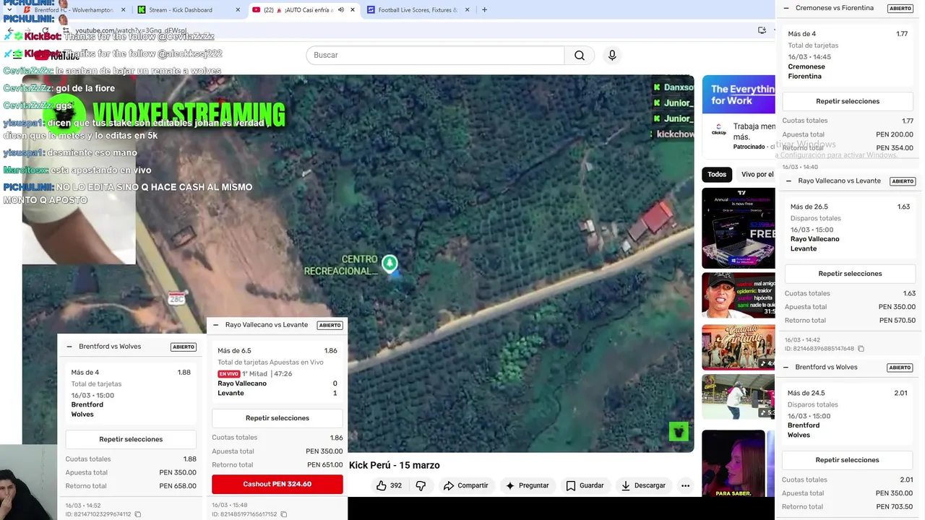Repetir selecciones for Más de 26.5 shots bet
Image resolution: width=925 pixels, height=520 pixels.
pos(850,274)
